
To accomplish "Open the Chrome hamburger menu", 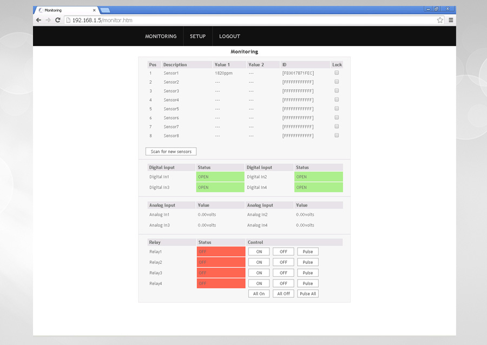I will click(451, 20).
